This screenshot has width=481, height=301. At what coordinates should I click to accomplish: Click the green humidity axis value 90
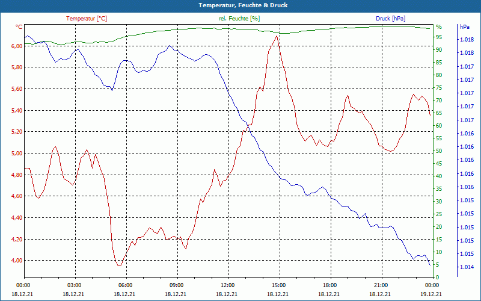pos(439,50)
